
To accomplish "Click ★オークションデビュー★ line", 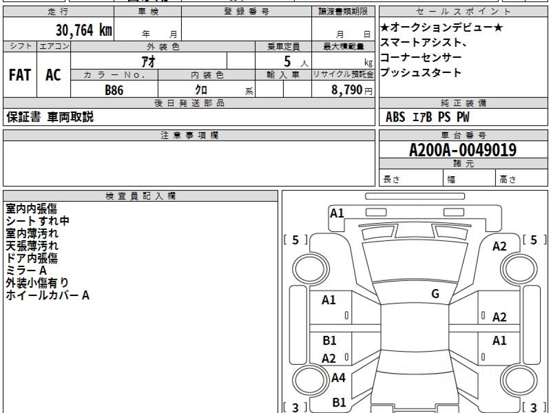I will click(x=442, y=28).
